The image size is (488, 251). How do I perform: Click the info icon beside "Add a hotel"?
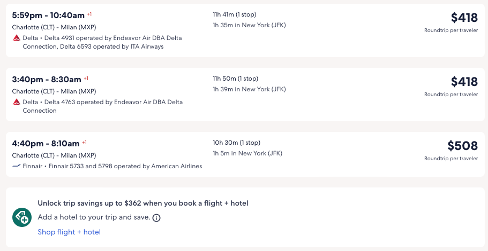click(x=156, y=218)
